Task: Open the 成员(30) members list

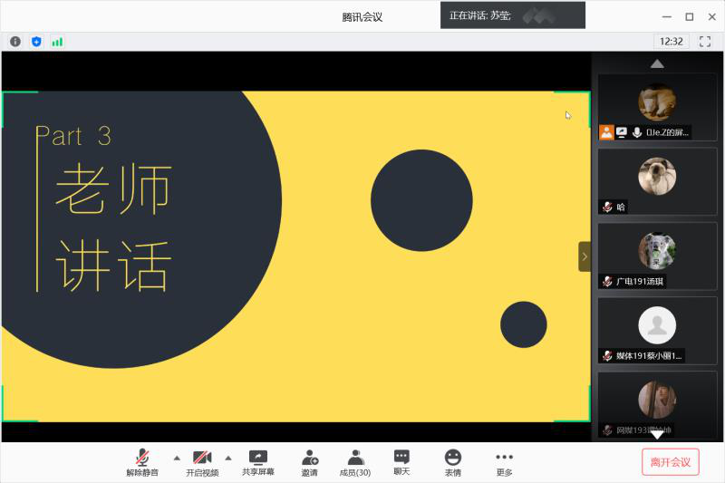Action: (x=355, y=462)
